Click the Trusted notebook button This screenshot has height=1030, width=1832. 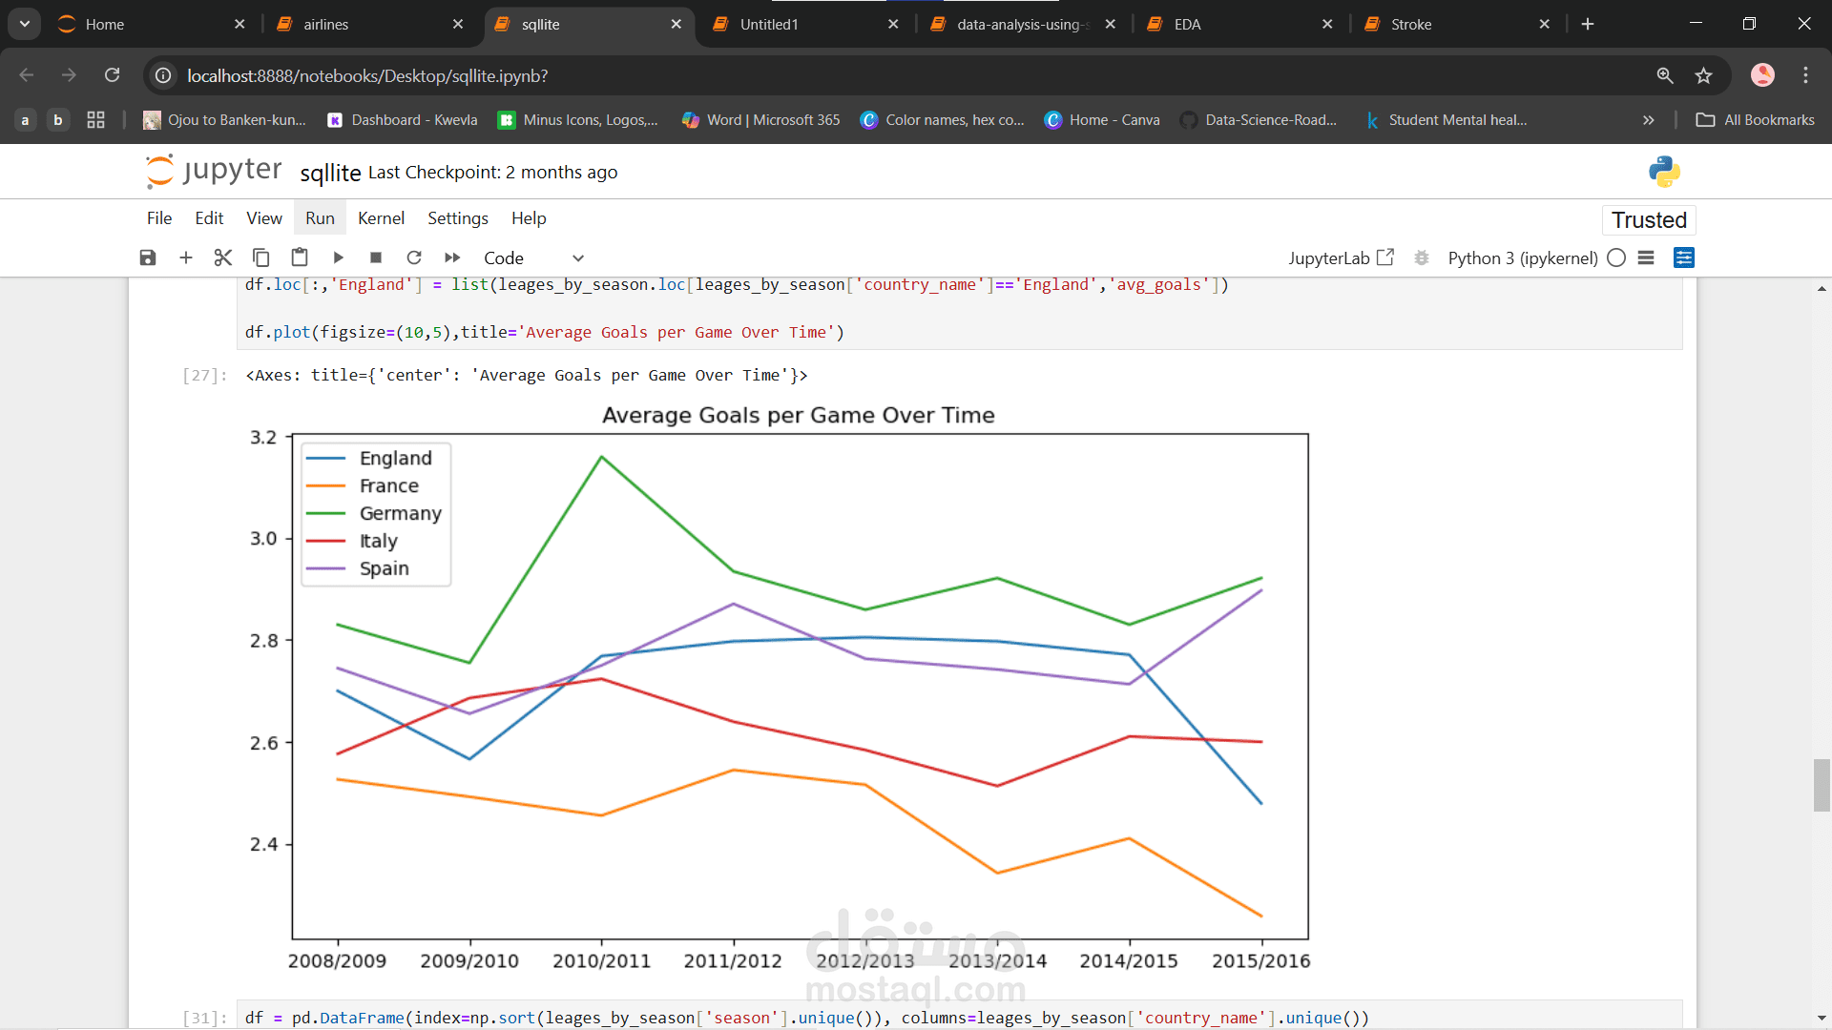click(1649, 220)
